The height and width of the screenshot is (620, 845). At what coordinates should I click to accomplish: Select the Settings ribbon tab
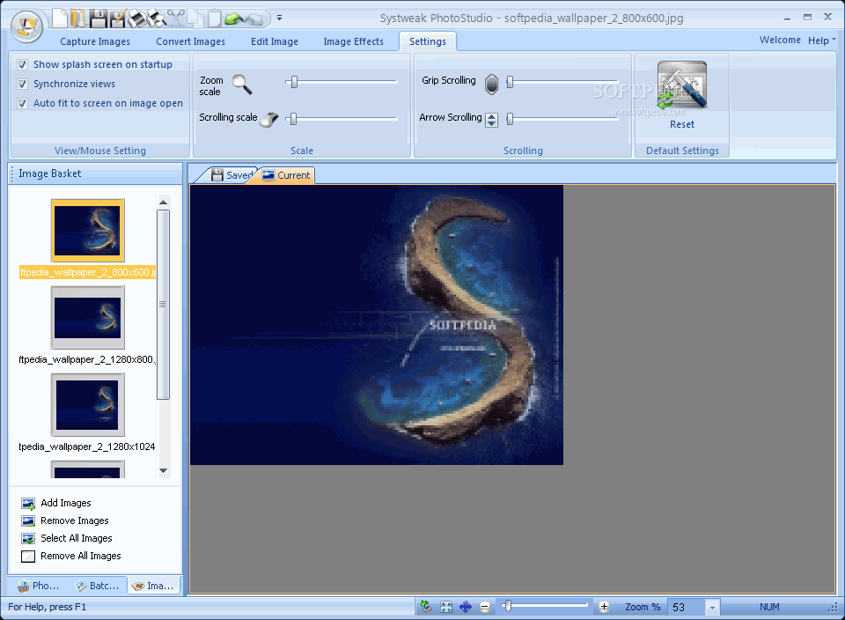point(428,41)
